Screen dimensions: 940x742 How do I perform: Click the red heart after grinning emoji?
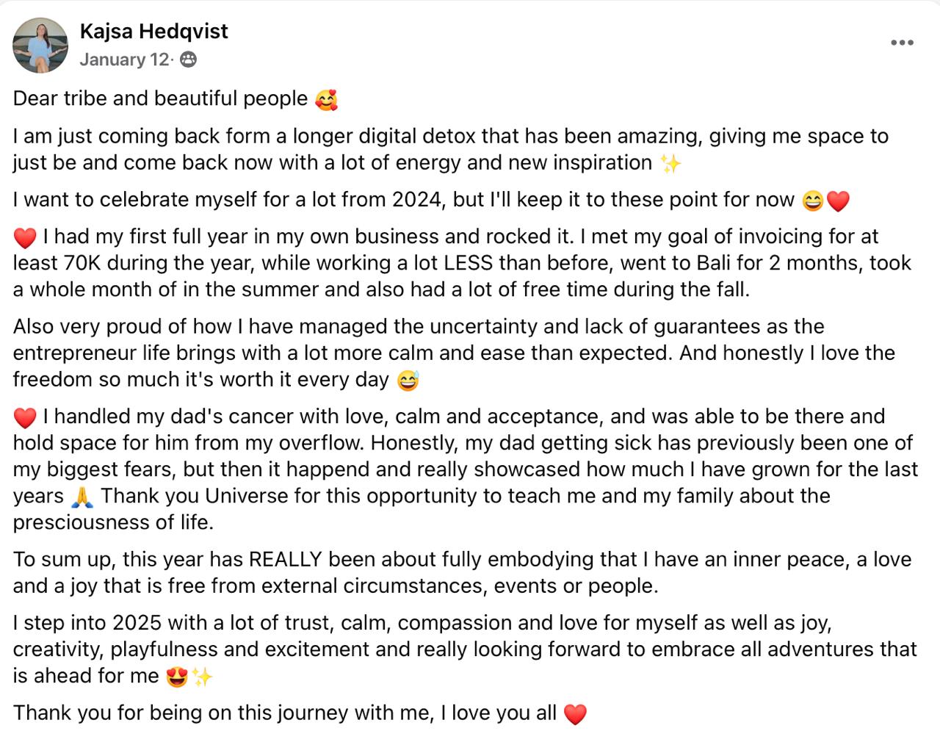(x=838, y=201)
